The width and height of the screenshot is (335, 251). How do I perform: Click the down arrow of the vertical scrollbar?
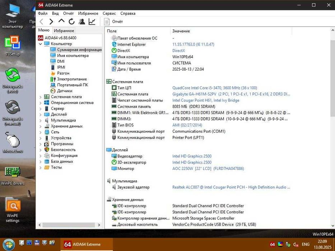point(332,226)
